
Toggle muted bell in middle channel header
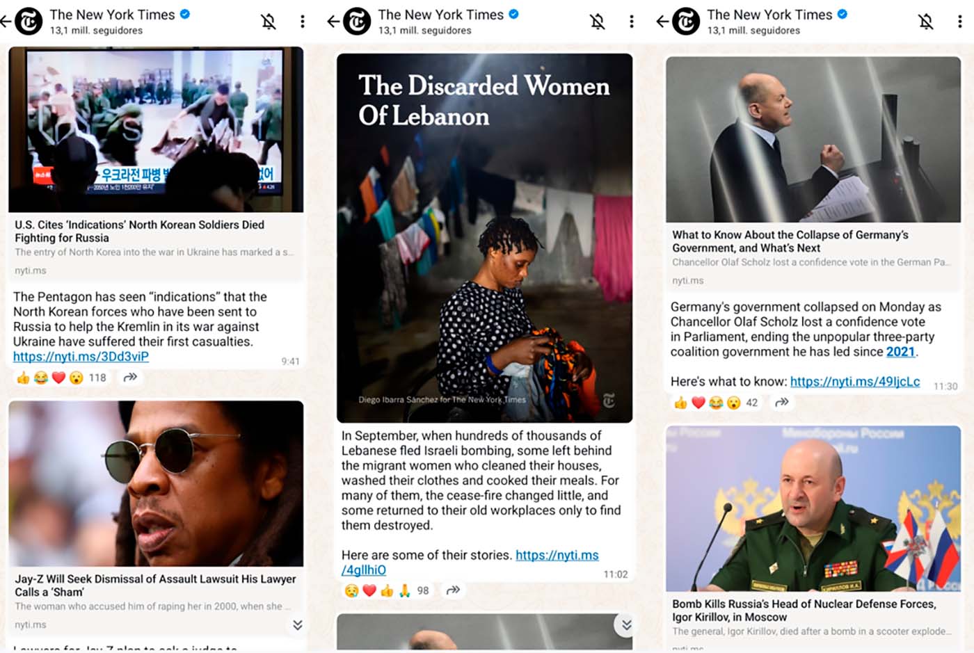point(597,22)
